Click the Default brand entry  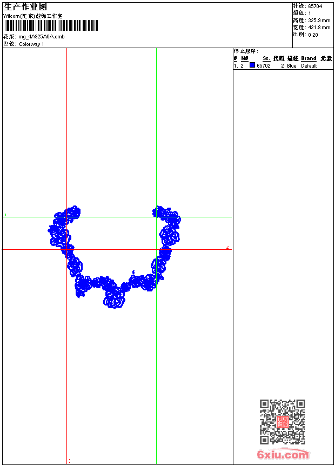point(309,66)
